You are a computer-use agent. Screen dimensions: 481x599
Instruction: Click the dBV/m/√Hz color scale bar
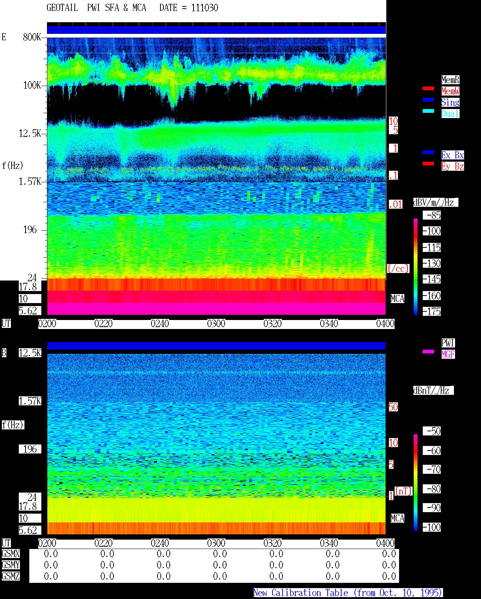coord(416,266)
